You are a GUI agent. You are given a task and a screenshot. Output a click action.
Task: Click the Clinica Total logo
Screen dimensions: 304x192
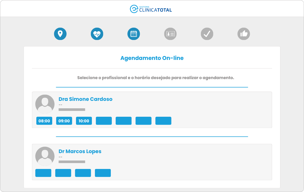click(151, 9)
